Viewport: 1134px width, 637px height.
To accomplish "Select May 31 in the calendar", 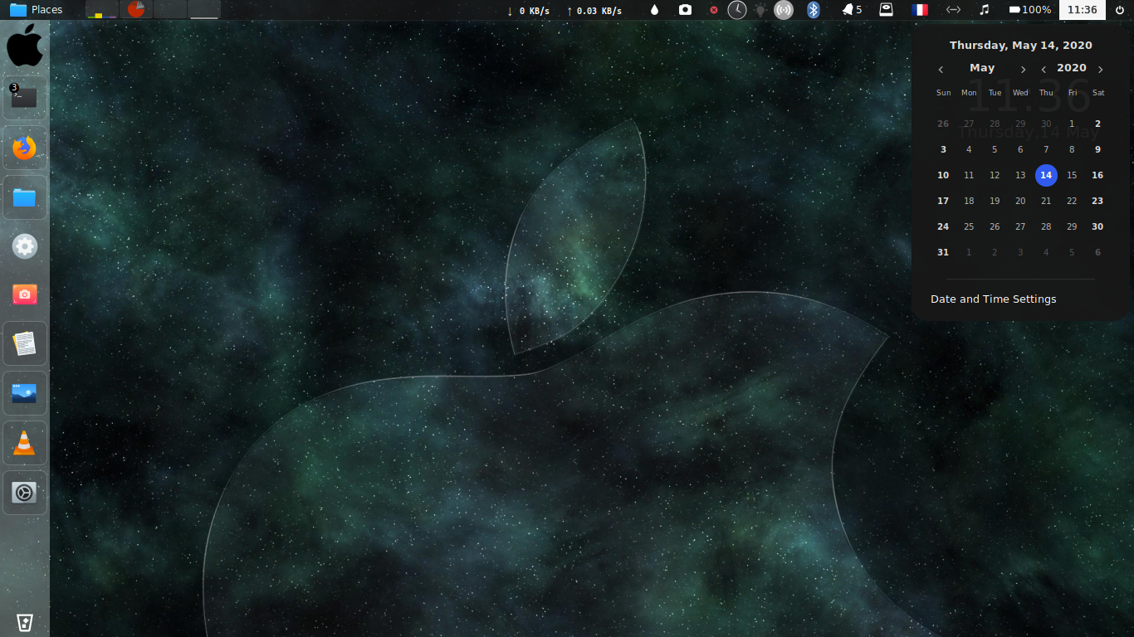I will [x=943, y=252].
